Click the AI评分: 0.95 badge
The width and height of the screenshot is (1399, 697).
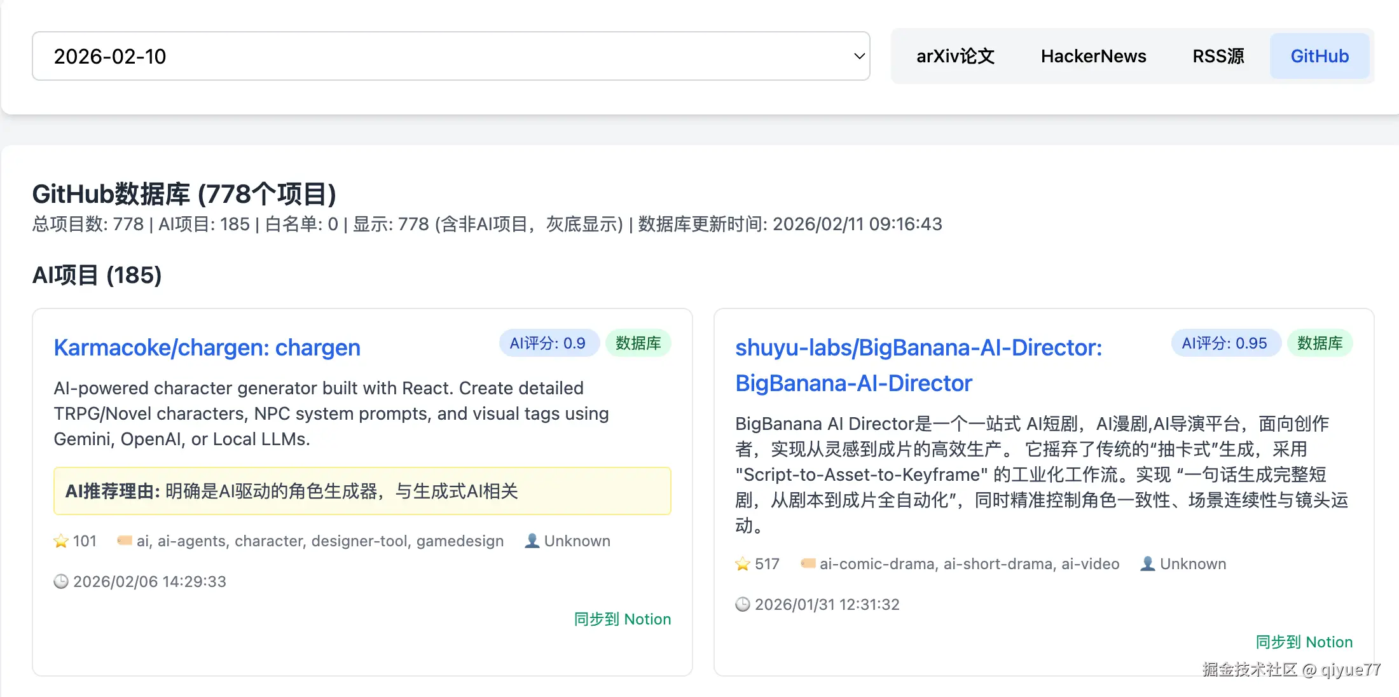(1224, 343)
